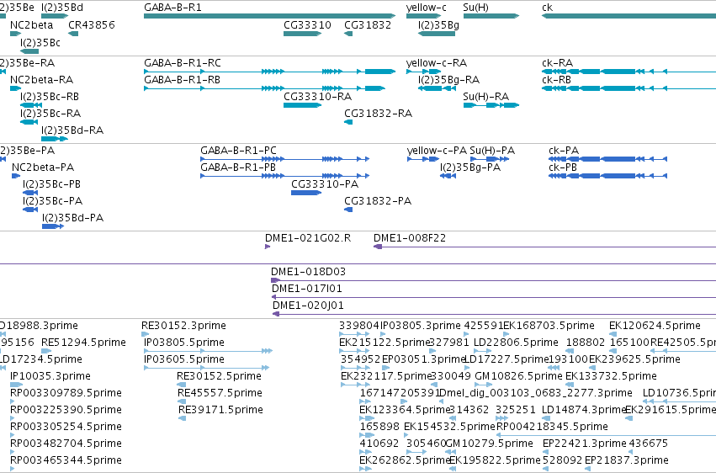Open EST RE30152.3prime label
The image size is (716, 473).
click(183, 326)
